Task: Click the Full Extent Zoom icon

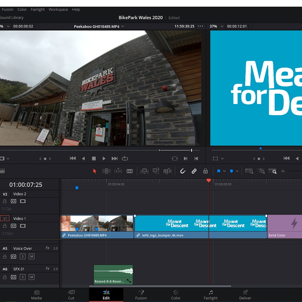Action: (x=249, y=171)
